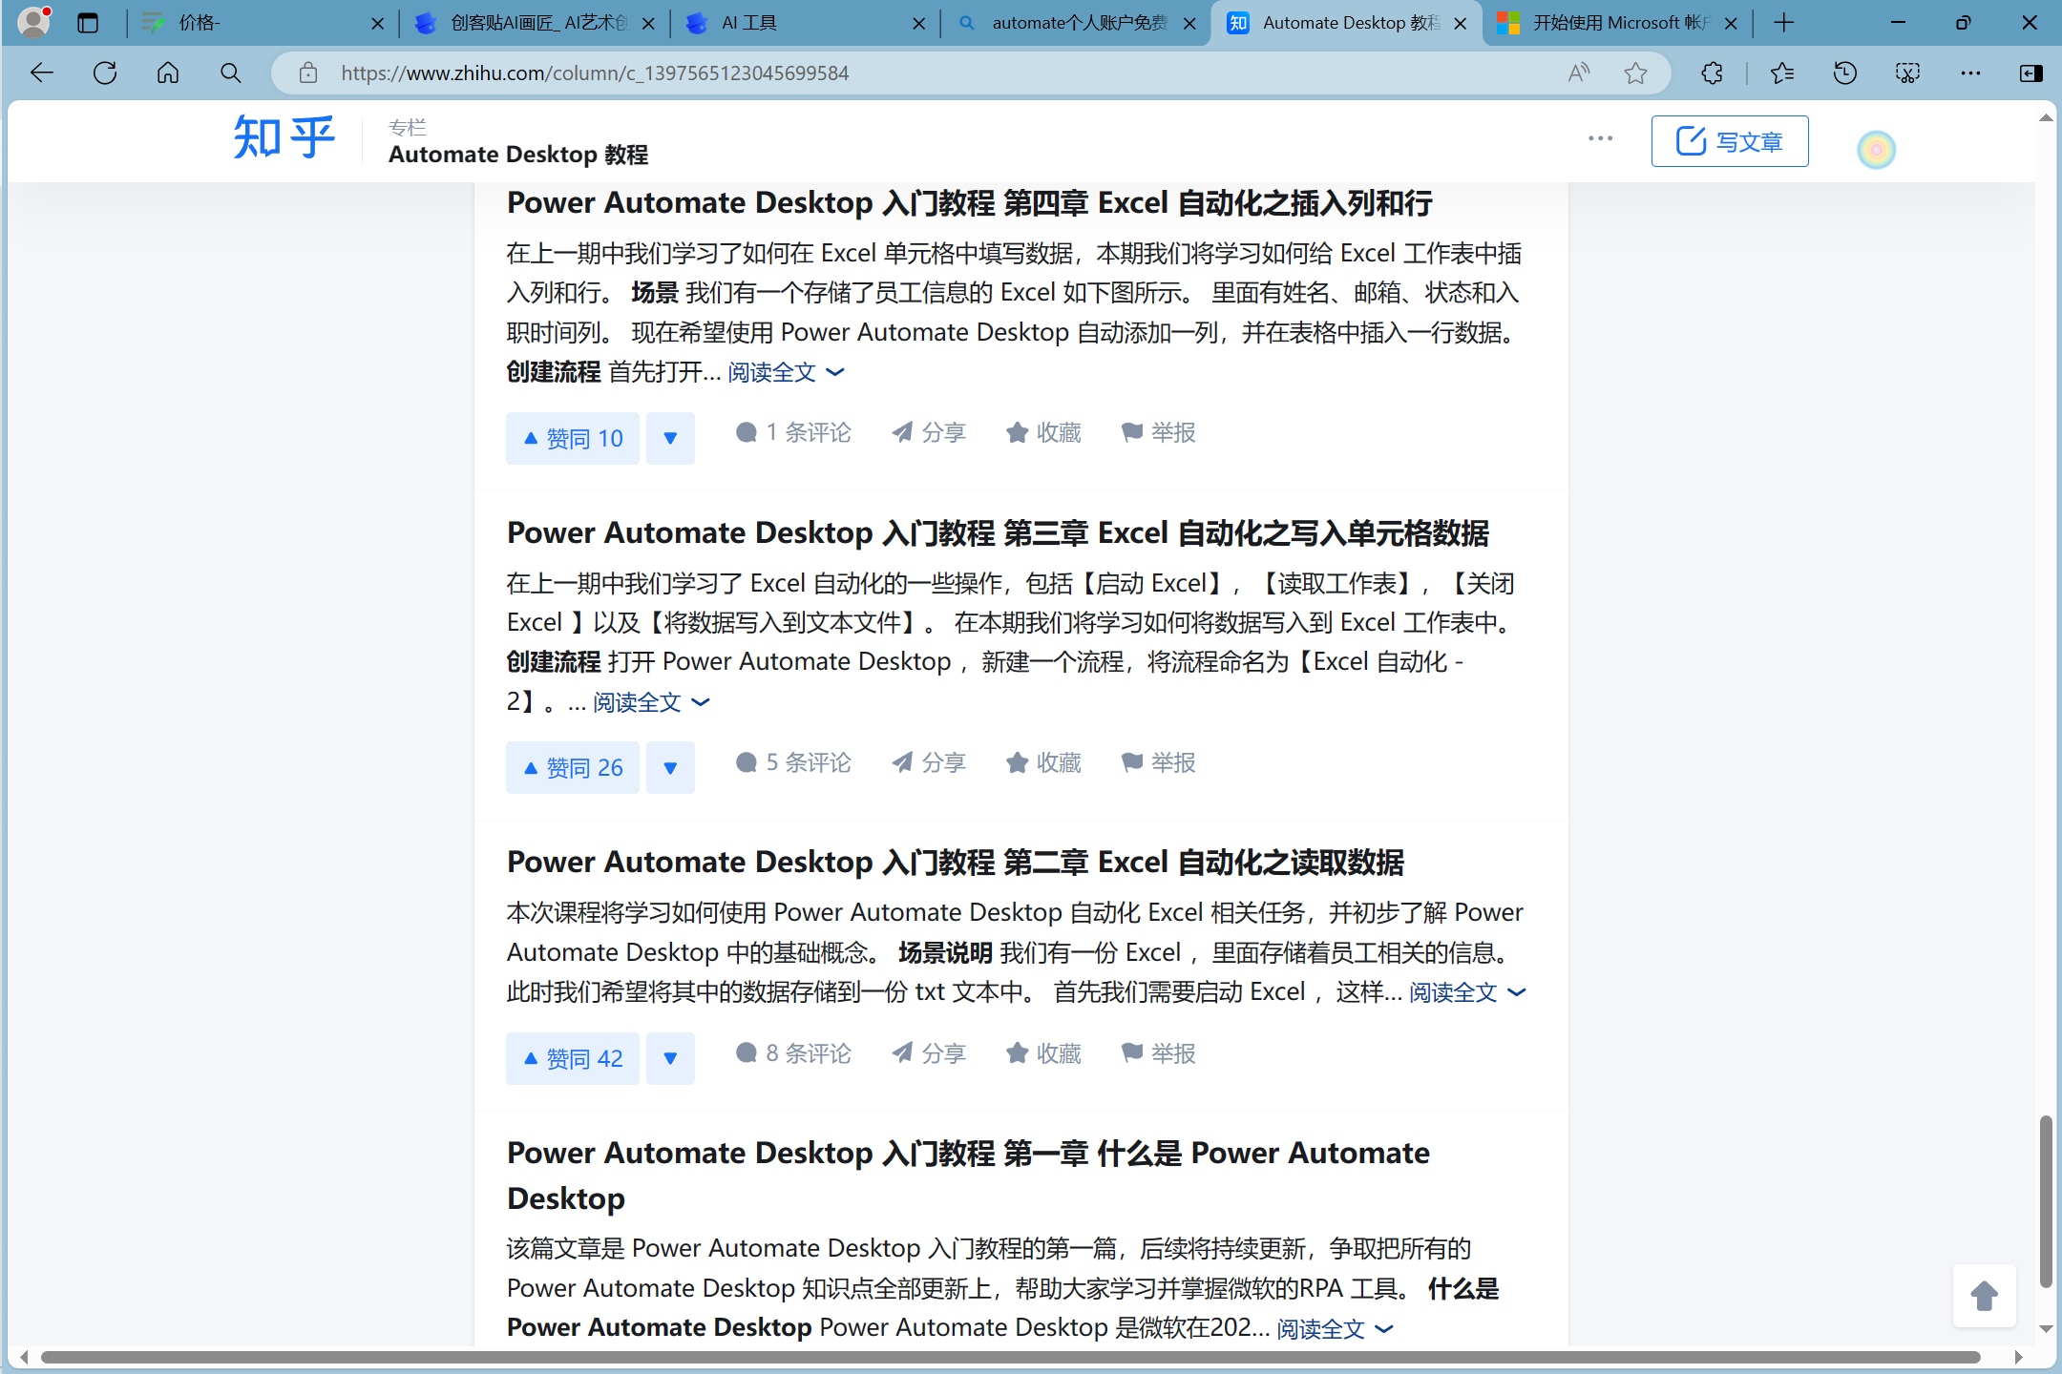Toggle the browser sidebar icon

pyautogui.click(x=2031, y=73)
